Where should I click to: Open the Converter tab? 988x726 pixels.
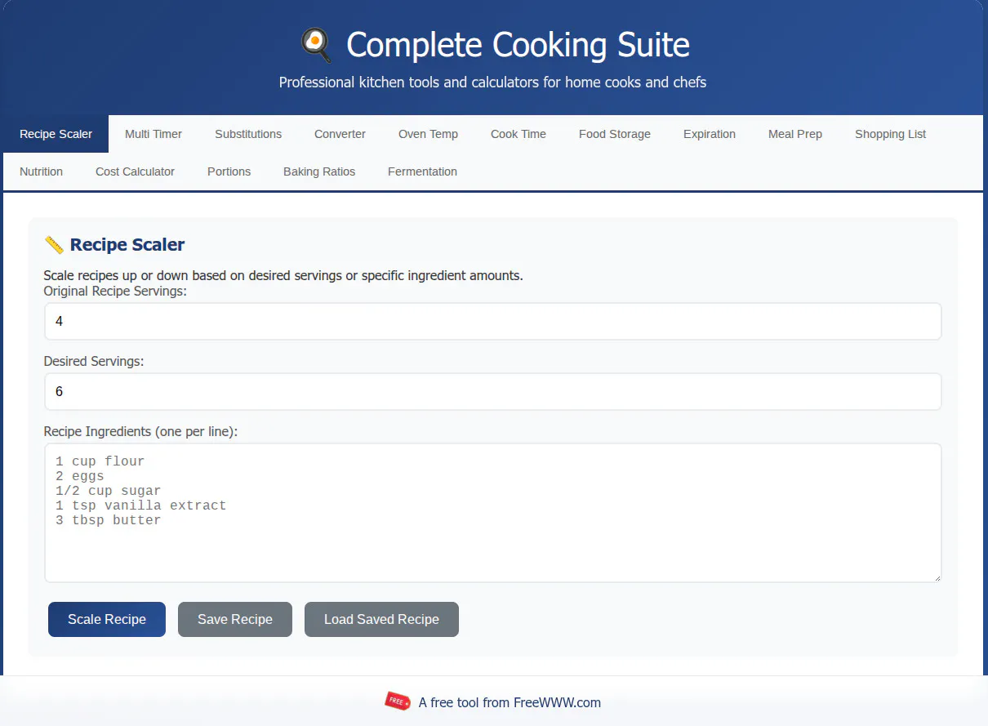coord(340,134)
